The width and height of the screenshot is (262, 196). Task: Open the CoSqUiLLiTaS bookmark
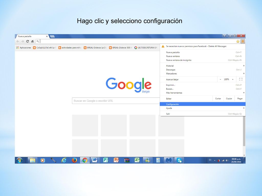pos(45,48)
